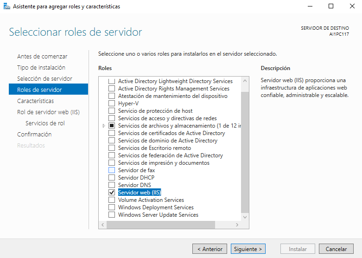
Task: Minimize the wizard window
Action: point(310,6)
